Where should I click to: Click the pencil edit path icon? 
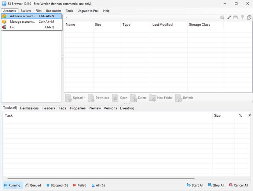click(229, 17)
